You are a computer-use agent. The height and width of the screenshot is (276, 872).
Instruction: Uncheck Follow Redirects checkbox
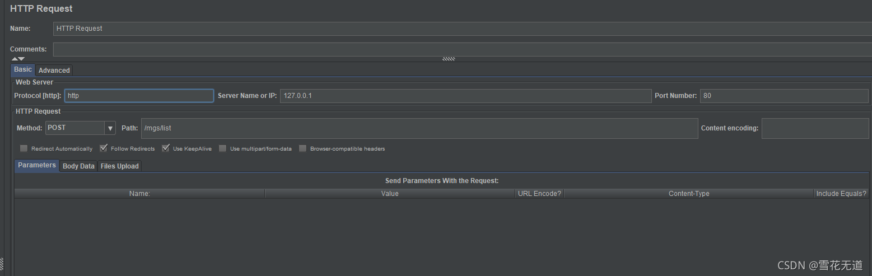point(104,148)
